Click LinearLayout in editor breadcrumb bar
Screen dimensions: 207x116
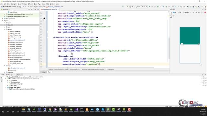click(111, 70)
